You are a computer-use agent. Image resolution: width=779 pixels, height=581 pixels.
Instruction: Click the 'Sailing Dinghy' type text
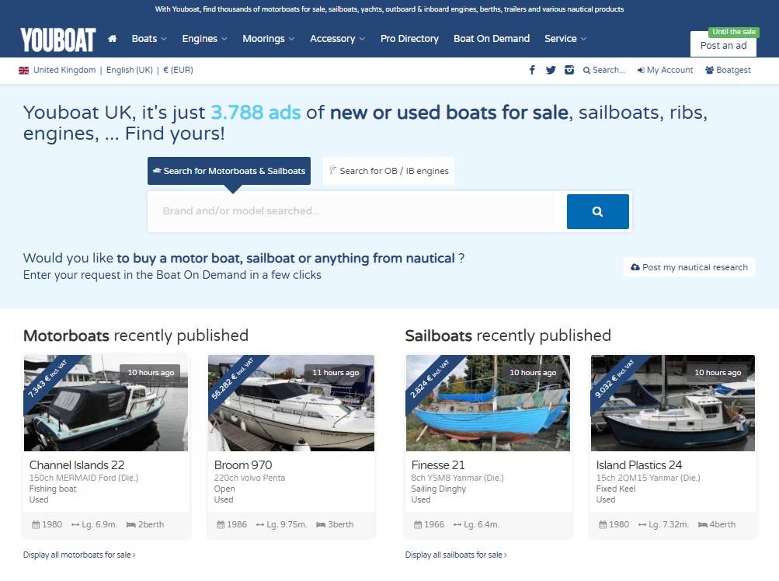(x=439, y=489)
